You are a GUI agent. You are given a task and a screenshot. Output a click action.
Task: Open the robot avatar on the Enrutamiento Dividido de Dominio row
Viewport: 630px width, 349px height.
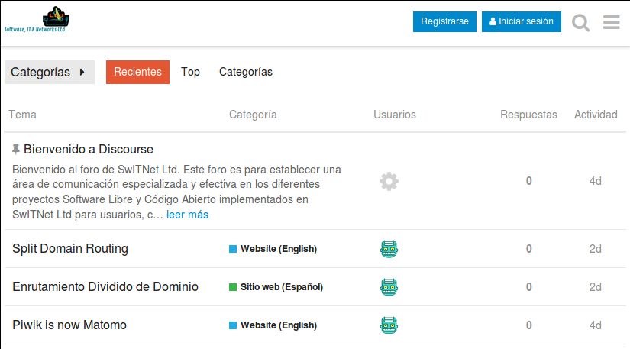(x=389, y=287)
